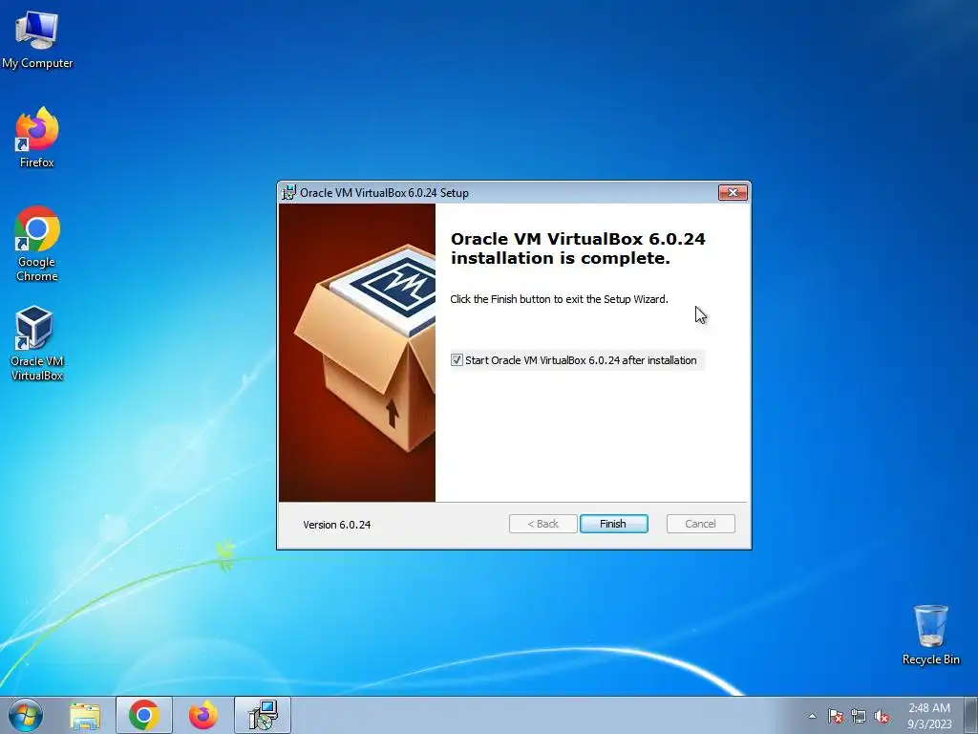Click the disabled Back button
The width and height of the screenshot is (978, 734).
[542, 524]
